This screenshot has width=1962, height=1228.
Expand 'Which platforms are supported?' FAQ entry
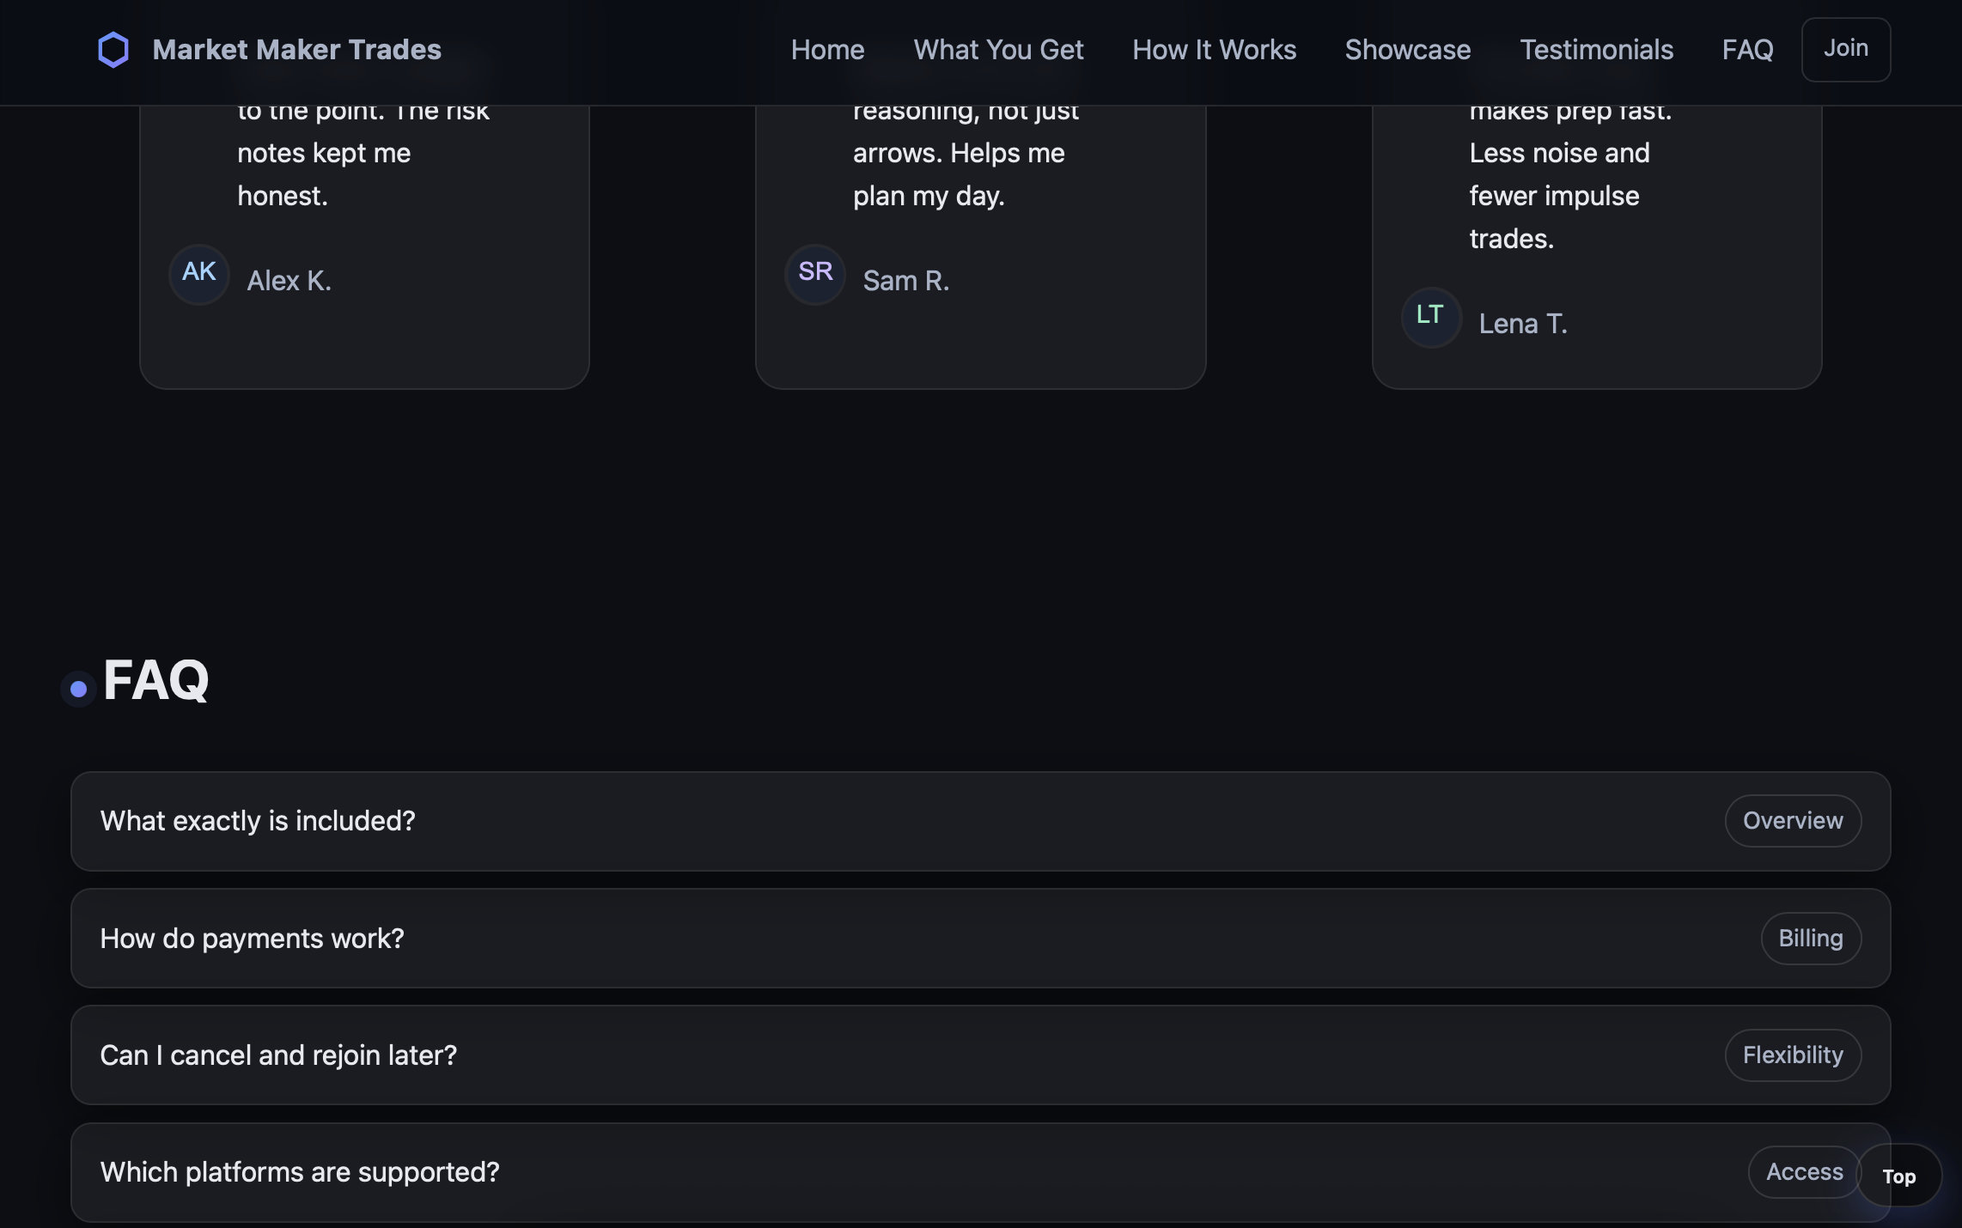601,1172
